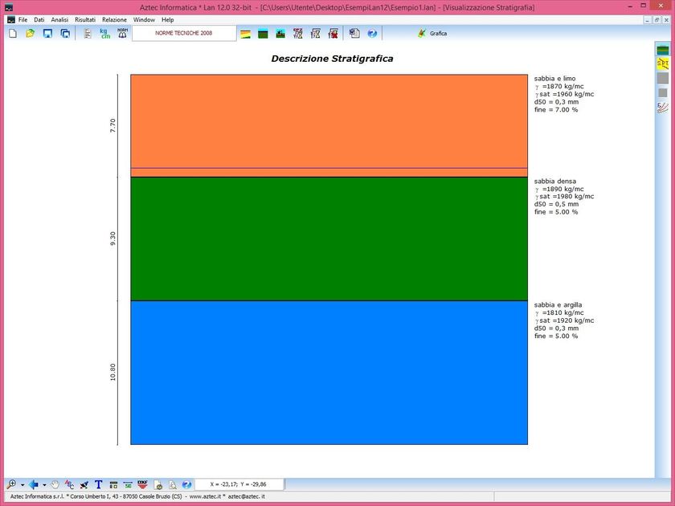Click the ABC font settings icon
This screenshot has height=506, width=675.
pyautogui.click(x=69, y=484)
